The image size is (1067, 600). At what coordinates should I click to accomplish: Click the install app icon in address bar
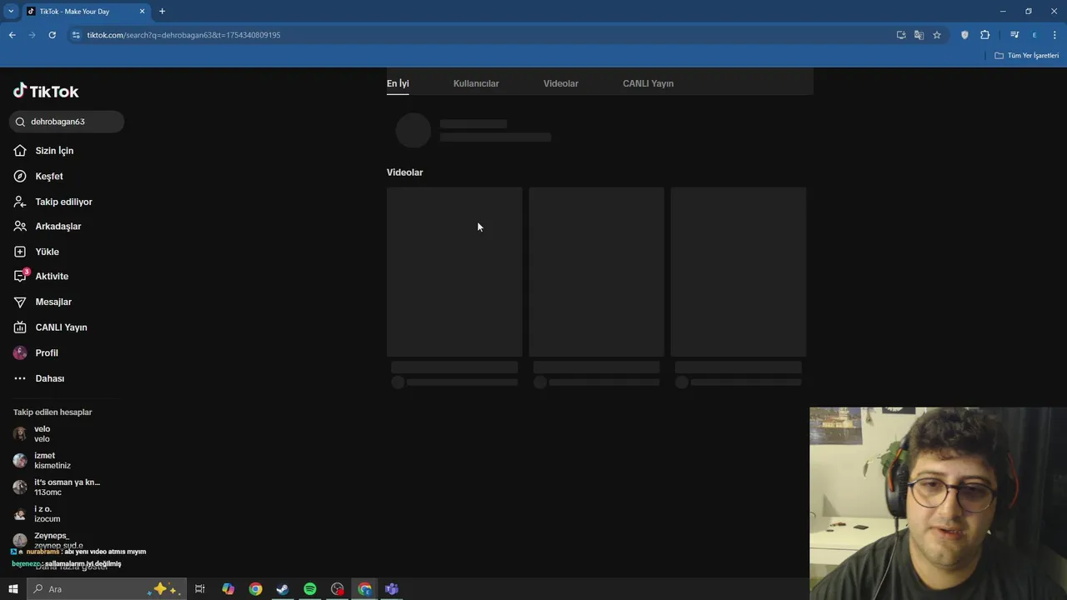pos(901,35)
